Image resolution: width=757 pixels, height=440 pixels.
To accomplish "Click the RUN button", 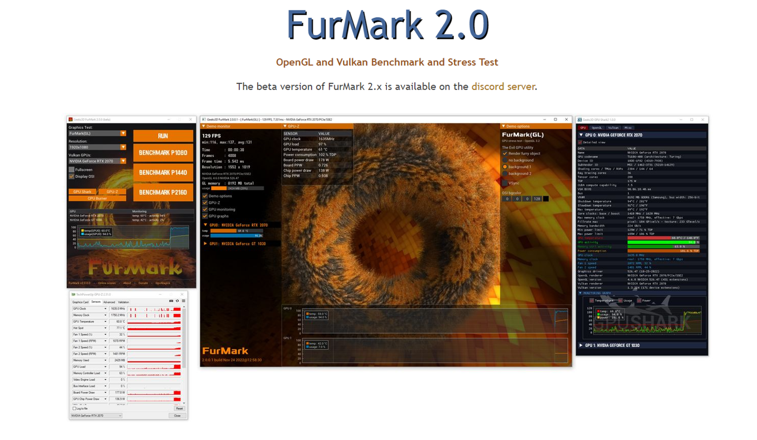I will pyautogui.click(x=163, y=135).
